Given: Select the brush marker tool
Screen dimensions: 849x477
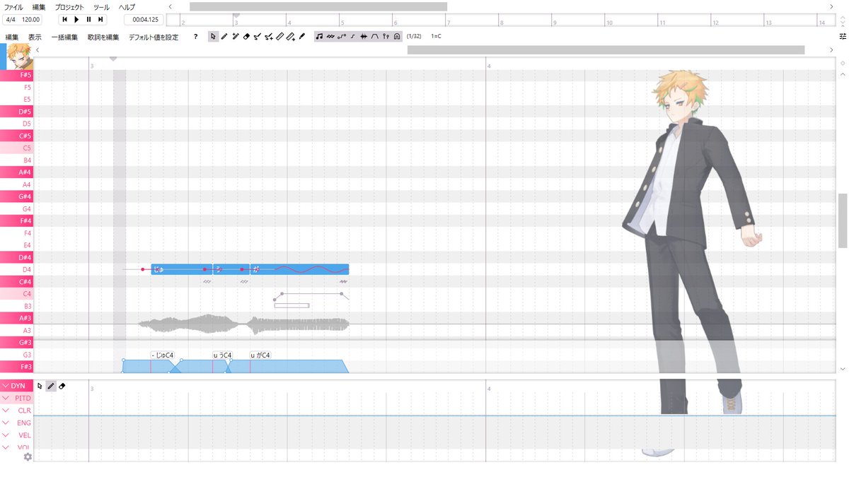Looking at the screenshot, I should [x=302, y=36].
